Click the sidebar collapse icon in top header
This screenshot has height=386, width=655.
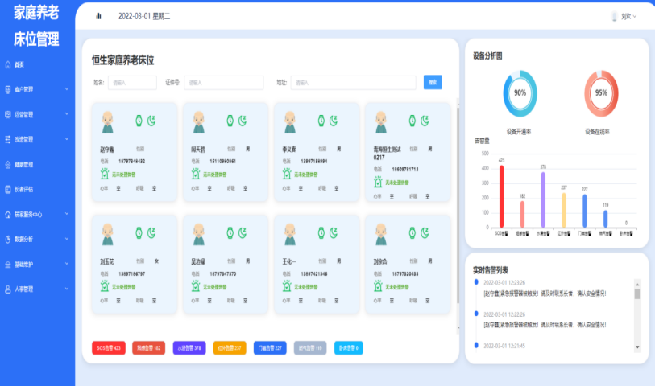click(x=98, y=16)
